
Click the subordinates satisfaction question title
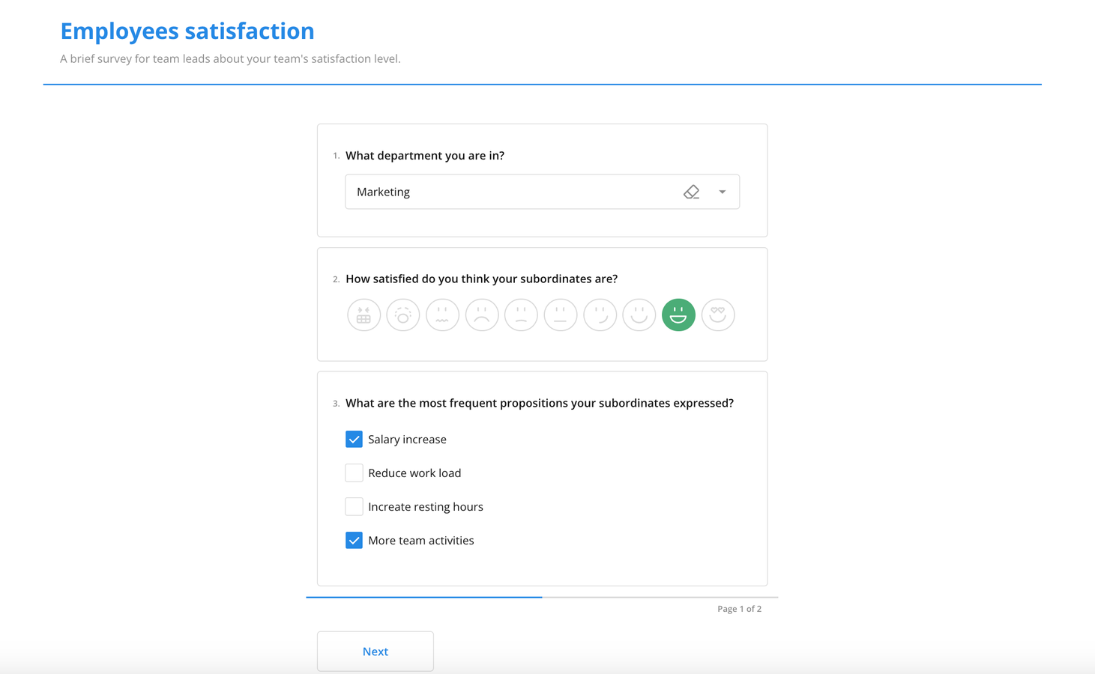pos(481,279)
